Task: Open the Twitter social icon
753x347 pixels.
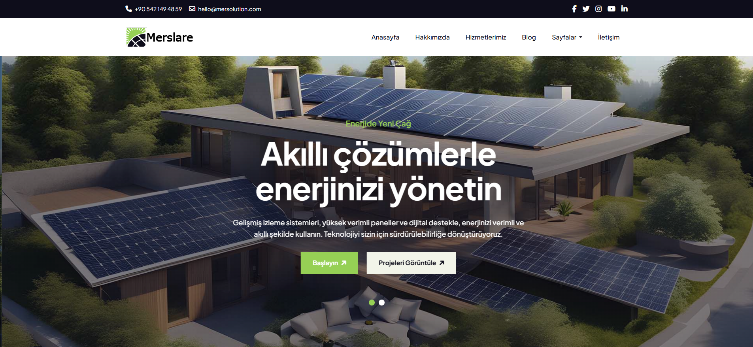Action: tap(586, 9)
